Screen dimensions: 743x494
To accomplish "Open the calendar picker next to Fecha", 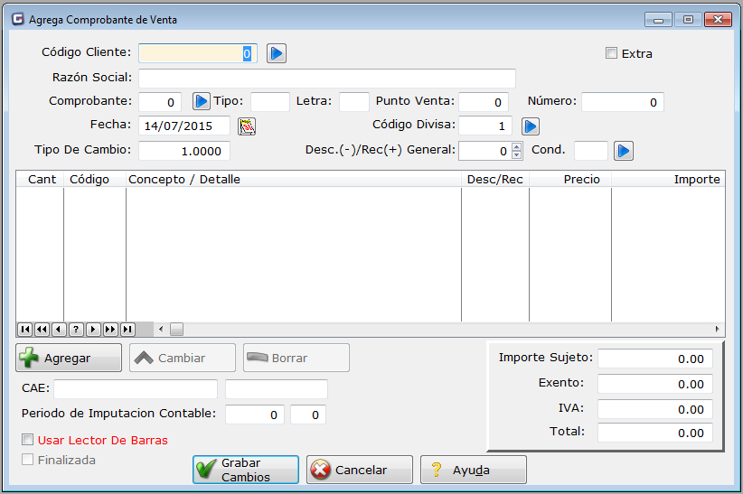I will 247,126.
